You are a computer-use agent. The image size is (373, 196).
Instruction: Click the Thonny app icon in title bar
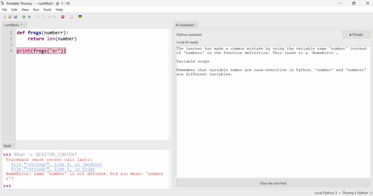(3, 3)
